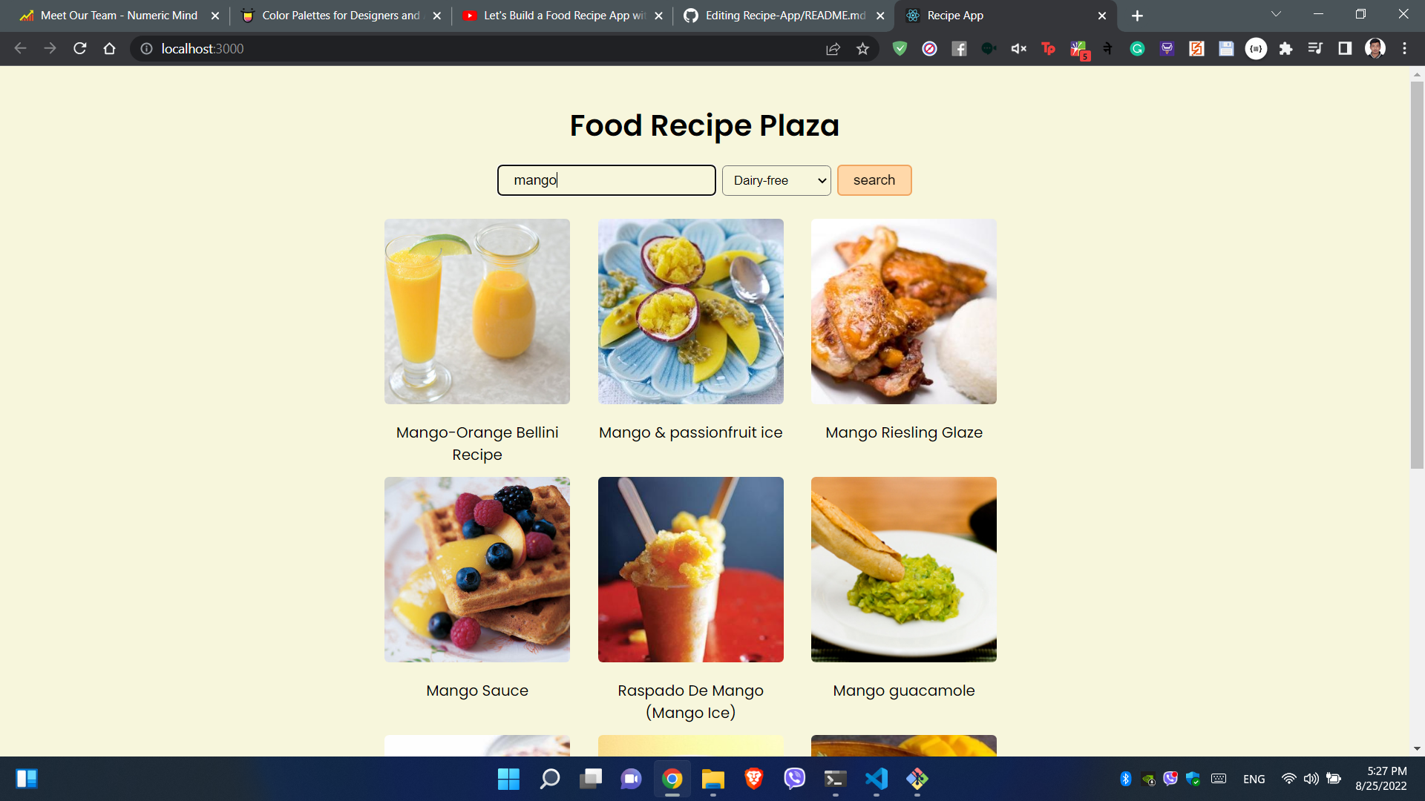
Task: Open the Dairy-free filter dropdown
Action: pyautogui.click(x=776, y=180)
